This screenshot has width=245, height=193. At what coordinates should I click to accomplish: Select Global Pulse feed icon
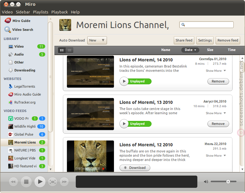(x=11, y=134)
